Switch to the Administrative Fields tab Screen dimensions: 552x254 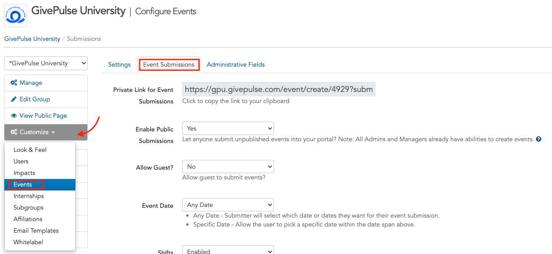point(235,65)
